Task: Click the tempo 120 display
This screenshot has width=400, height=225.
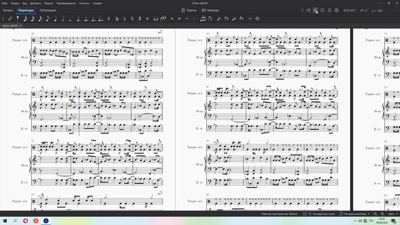Action: [x=377, y=11]
